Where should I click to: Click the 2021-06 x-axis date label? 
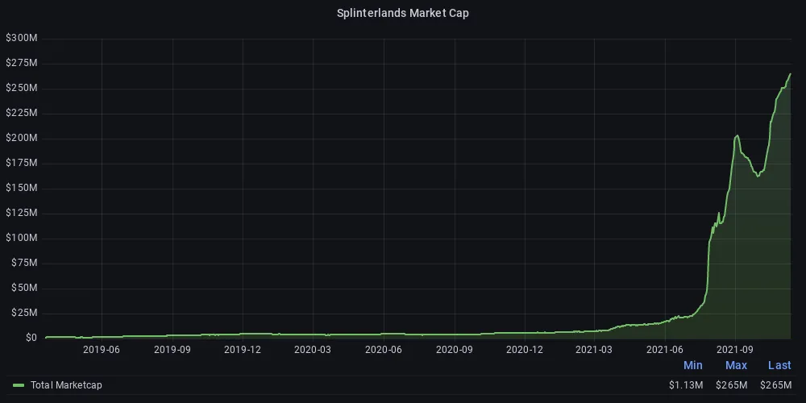665,350
